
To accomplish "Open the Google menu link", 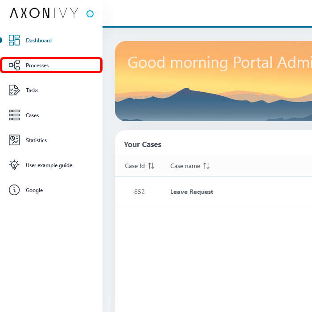I will tap(51, 190).
